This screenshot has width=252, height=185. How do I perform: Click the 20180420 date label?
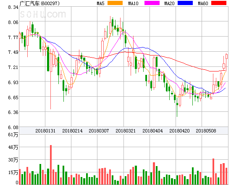pos(179,131)
